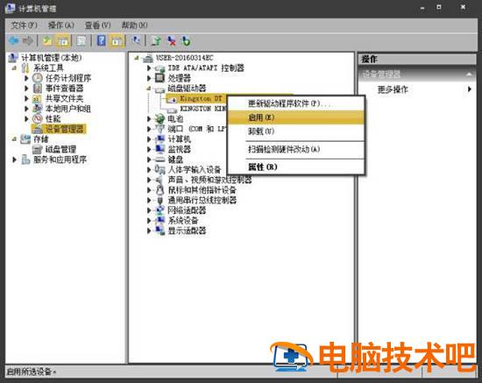
Task: Open Help with the blue question-mark icon
Action: click(102, 40)
